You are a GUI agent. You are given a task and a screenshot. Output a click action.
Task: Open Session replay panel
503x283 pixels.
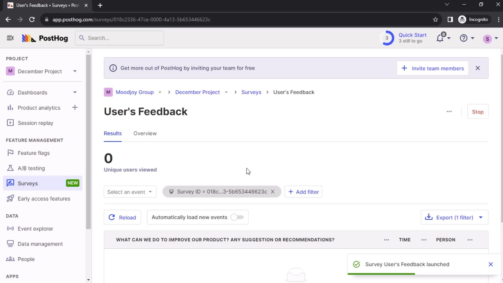point(36,123)
